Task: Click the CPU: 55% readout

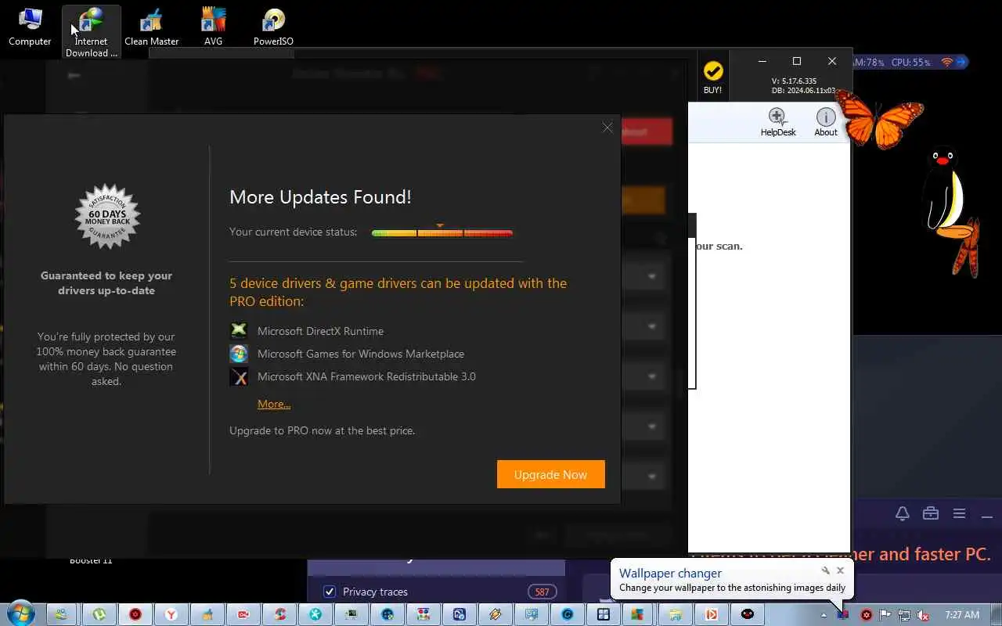Action: 910,62
